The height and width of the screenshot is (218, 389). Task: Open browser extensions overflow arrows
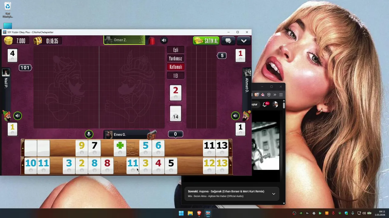coord(275,95)
